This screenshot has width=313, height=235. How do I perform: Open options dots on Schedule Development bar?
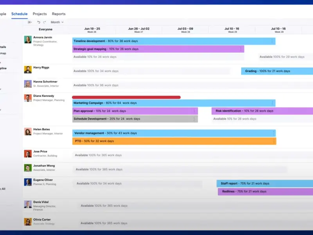click(x=194, y=119)
